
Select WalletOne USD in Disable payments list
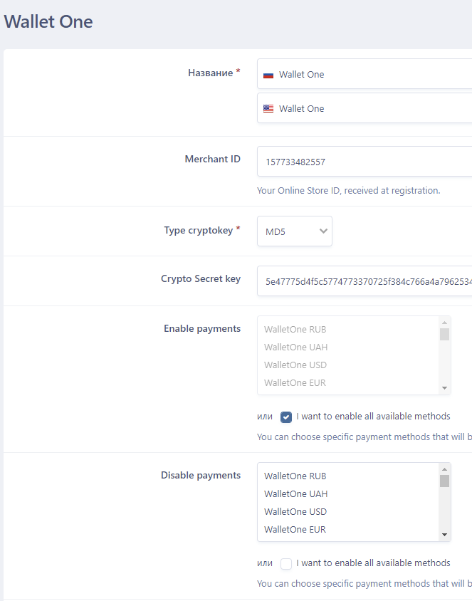coord(295,511)
